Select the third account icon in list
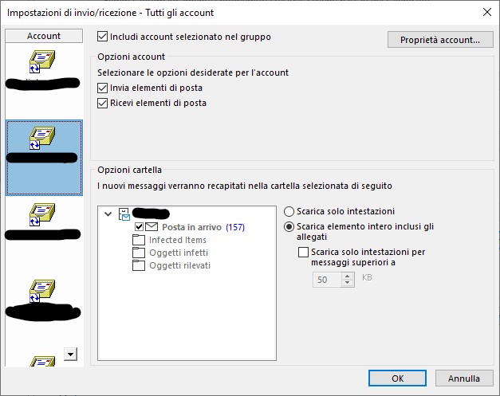Viewport: 500px width, 396px height. pos(42,214)
